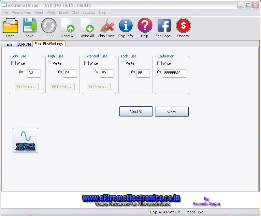The height and width of the screenshot is (216, 261).
Task: Enable the Low Fuse Write checkbox
Action: (x=13, y=63)
